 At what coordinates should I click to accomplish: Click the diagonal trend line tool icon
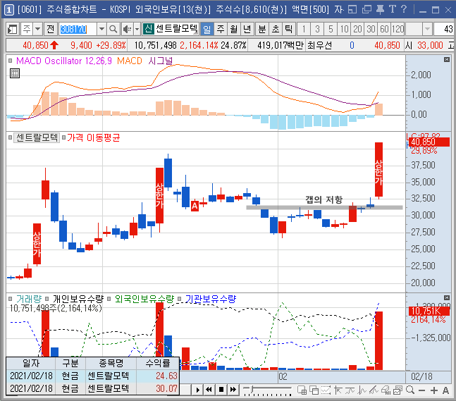(374, 390)
